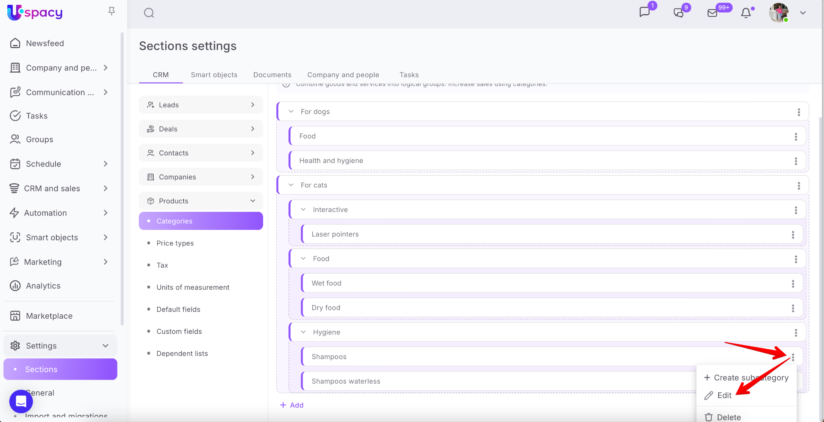Open the chat messages icon with badge 1
824x422 pixels.
click(645, 12)
